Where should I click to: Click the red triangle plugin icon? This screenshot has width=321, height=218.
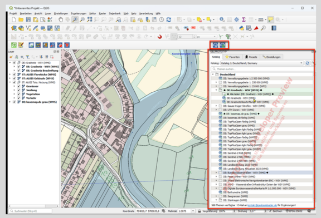256,28
